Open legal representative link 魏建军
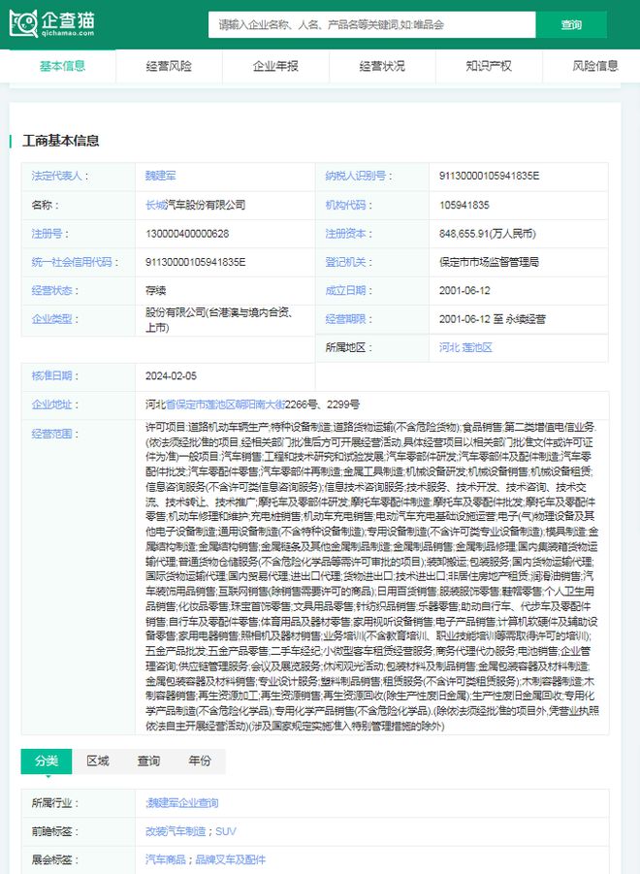Screen dimensions: 640x874 (160, 176)
